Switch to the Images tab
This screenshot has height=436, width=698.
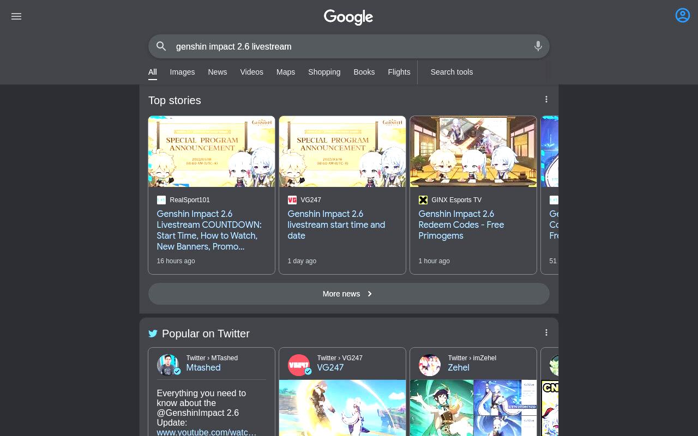point(182,72)
